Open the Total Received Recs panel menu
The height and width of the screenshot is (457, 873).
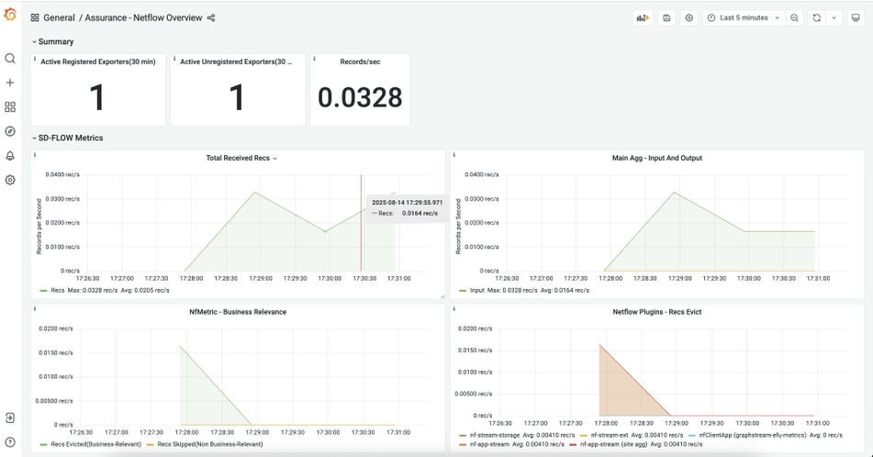[241, 158]
